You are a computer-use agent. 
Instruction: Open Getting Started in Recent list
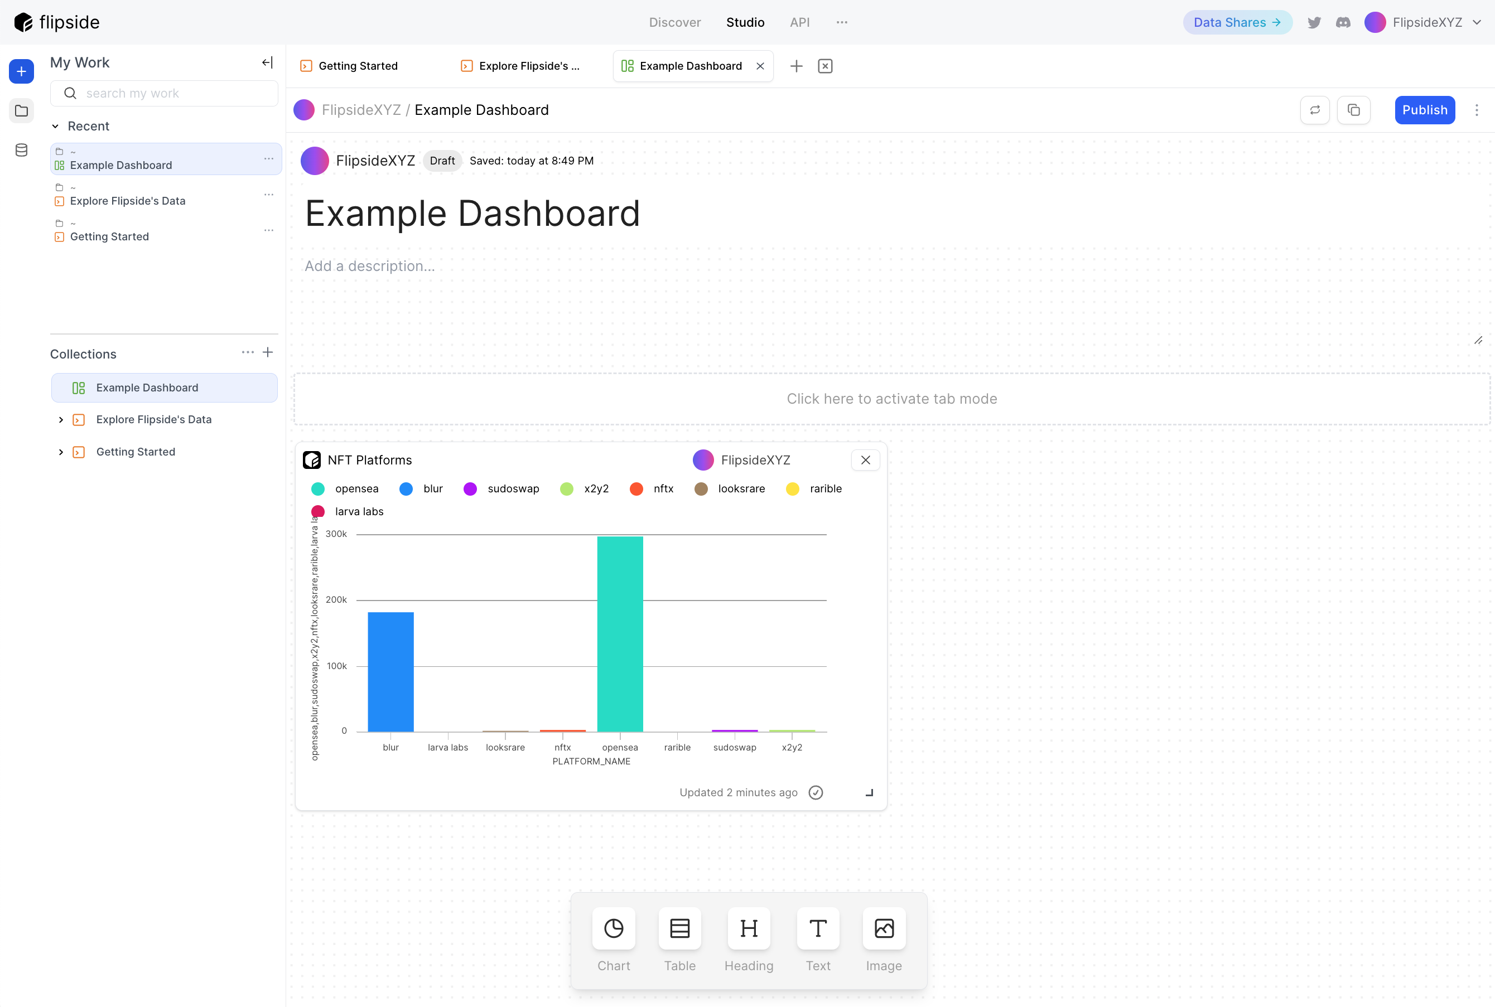point(166,230)
